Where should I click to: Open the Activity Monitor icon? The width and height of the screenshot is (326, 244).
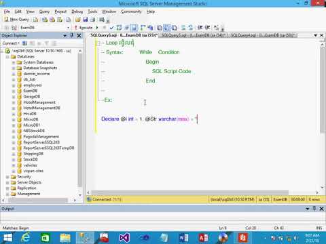click(x=102, y=20)
